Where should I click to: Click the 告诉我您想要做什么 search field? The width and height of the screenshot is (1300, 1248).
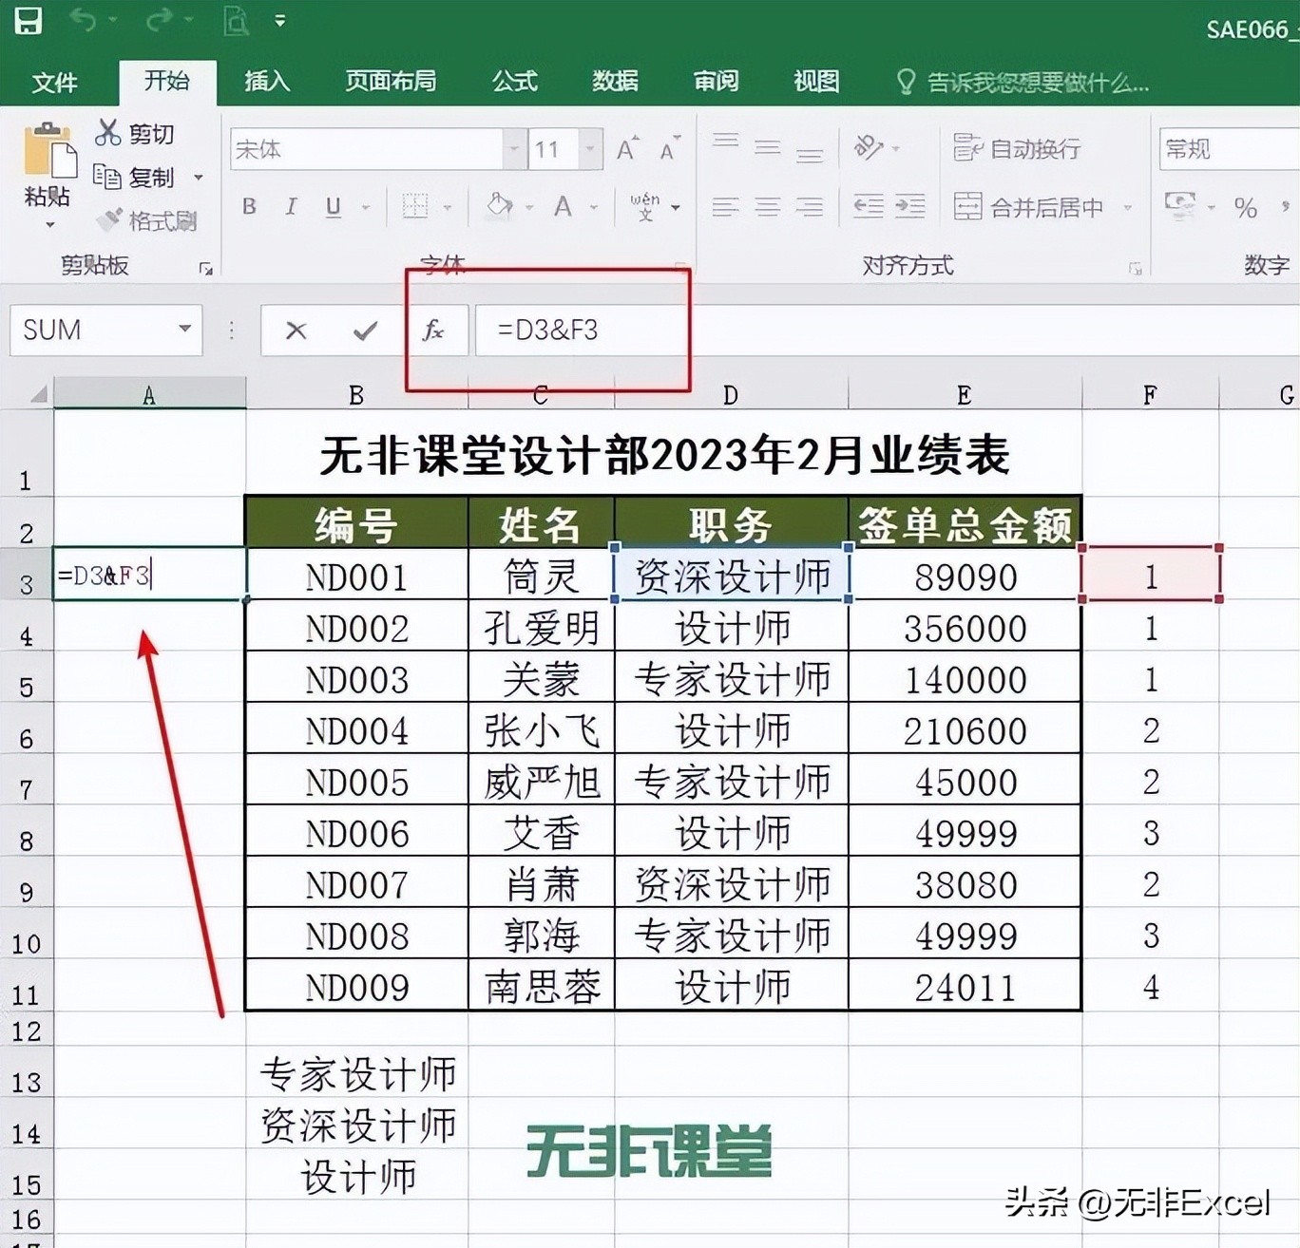pyautogui.click(x=1036, y=84)
